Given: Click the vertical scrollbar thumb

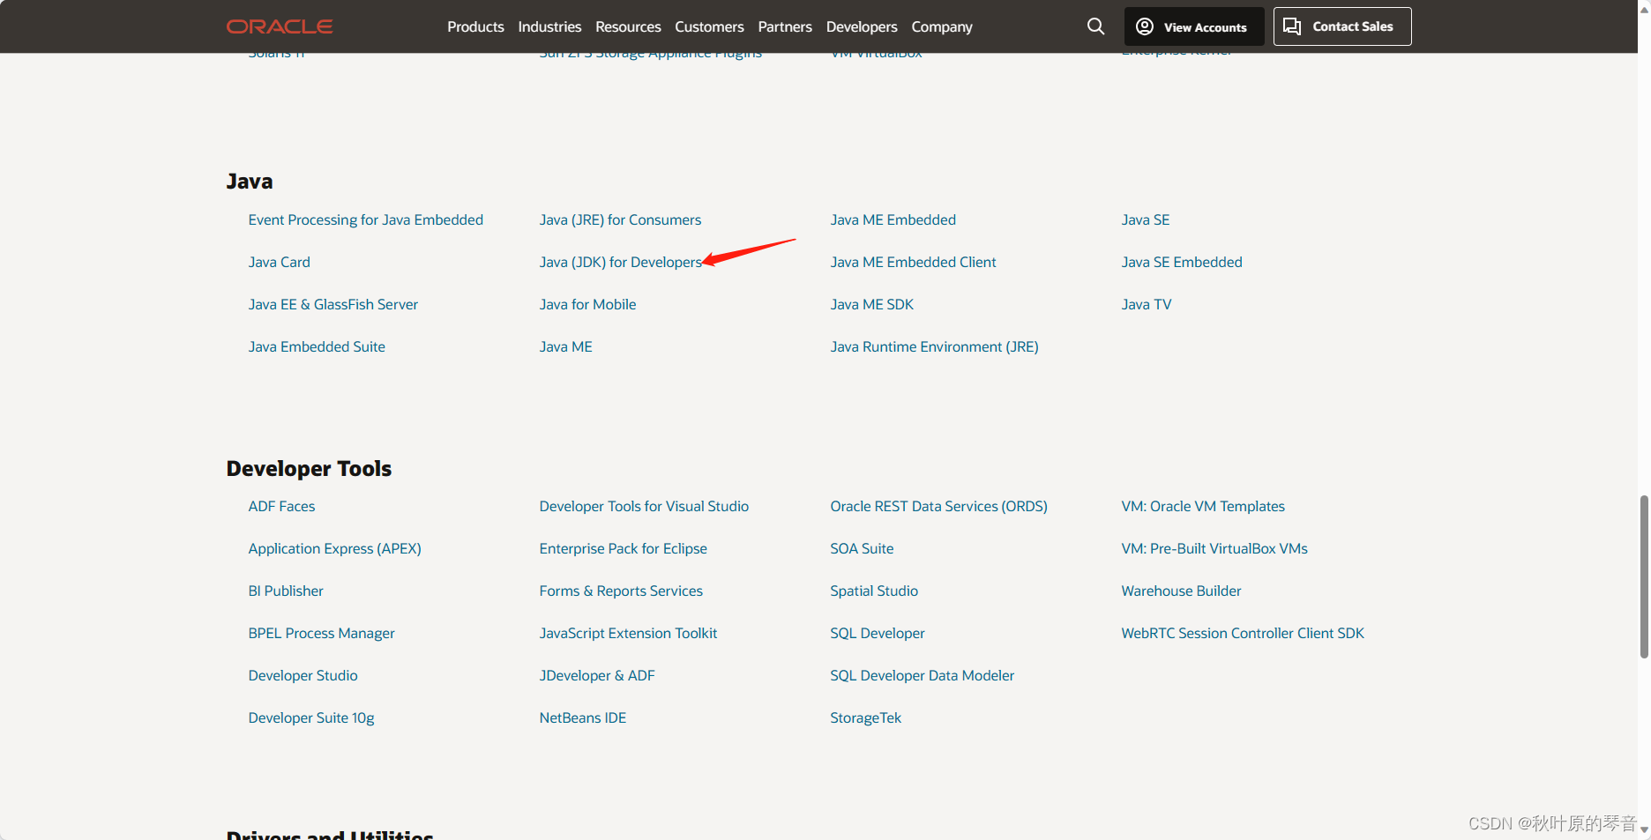Looking at the screenshot, I should [1644, 577].
